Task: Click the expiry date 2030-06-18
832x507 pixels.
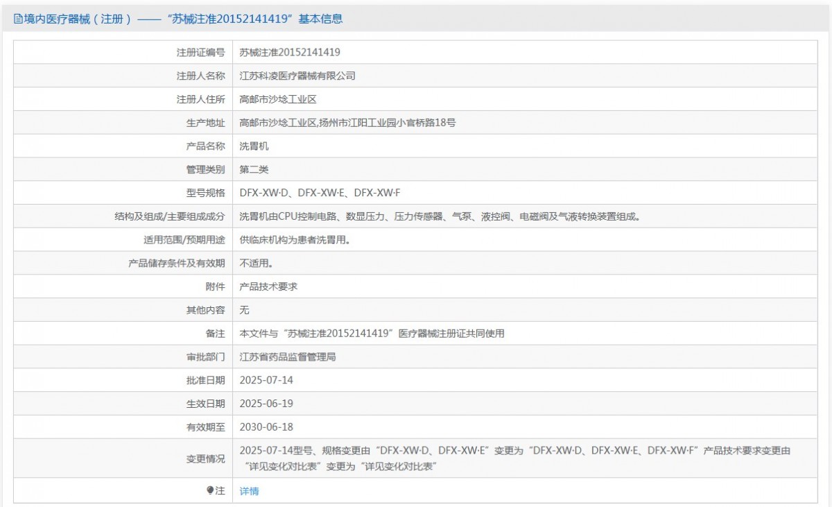Action: (x=266, y=427)
